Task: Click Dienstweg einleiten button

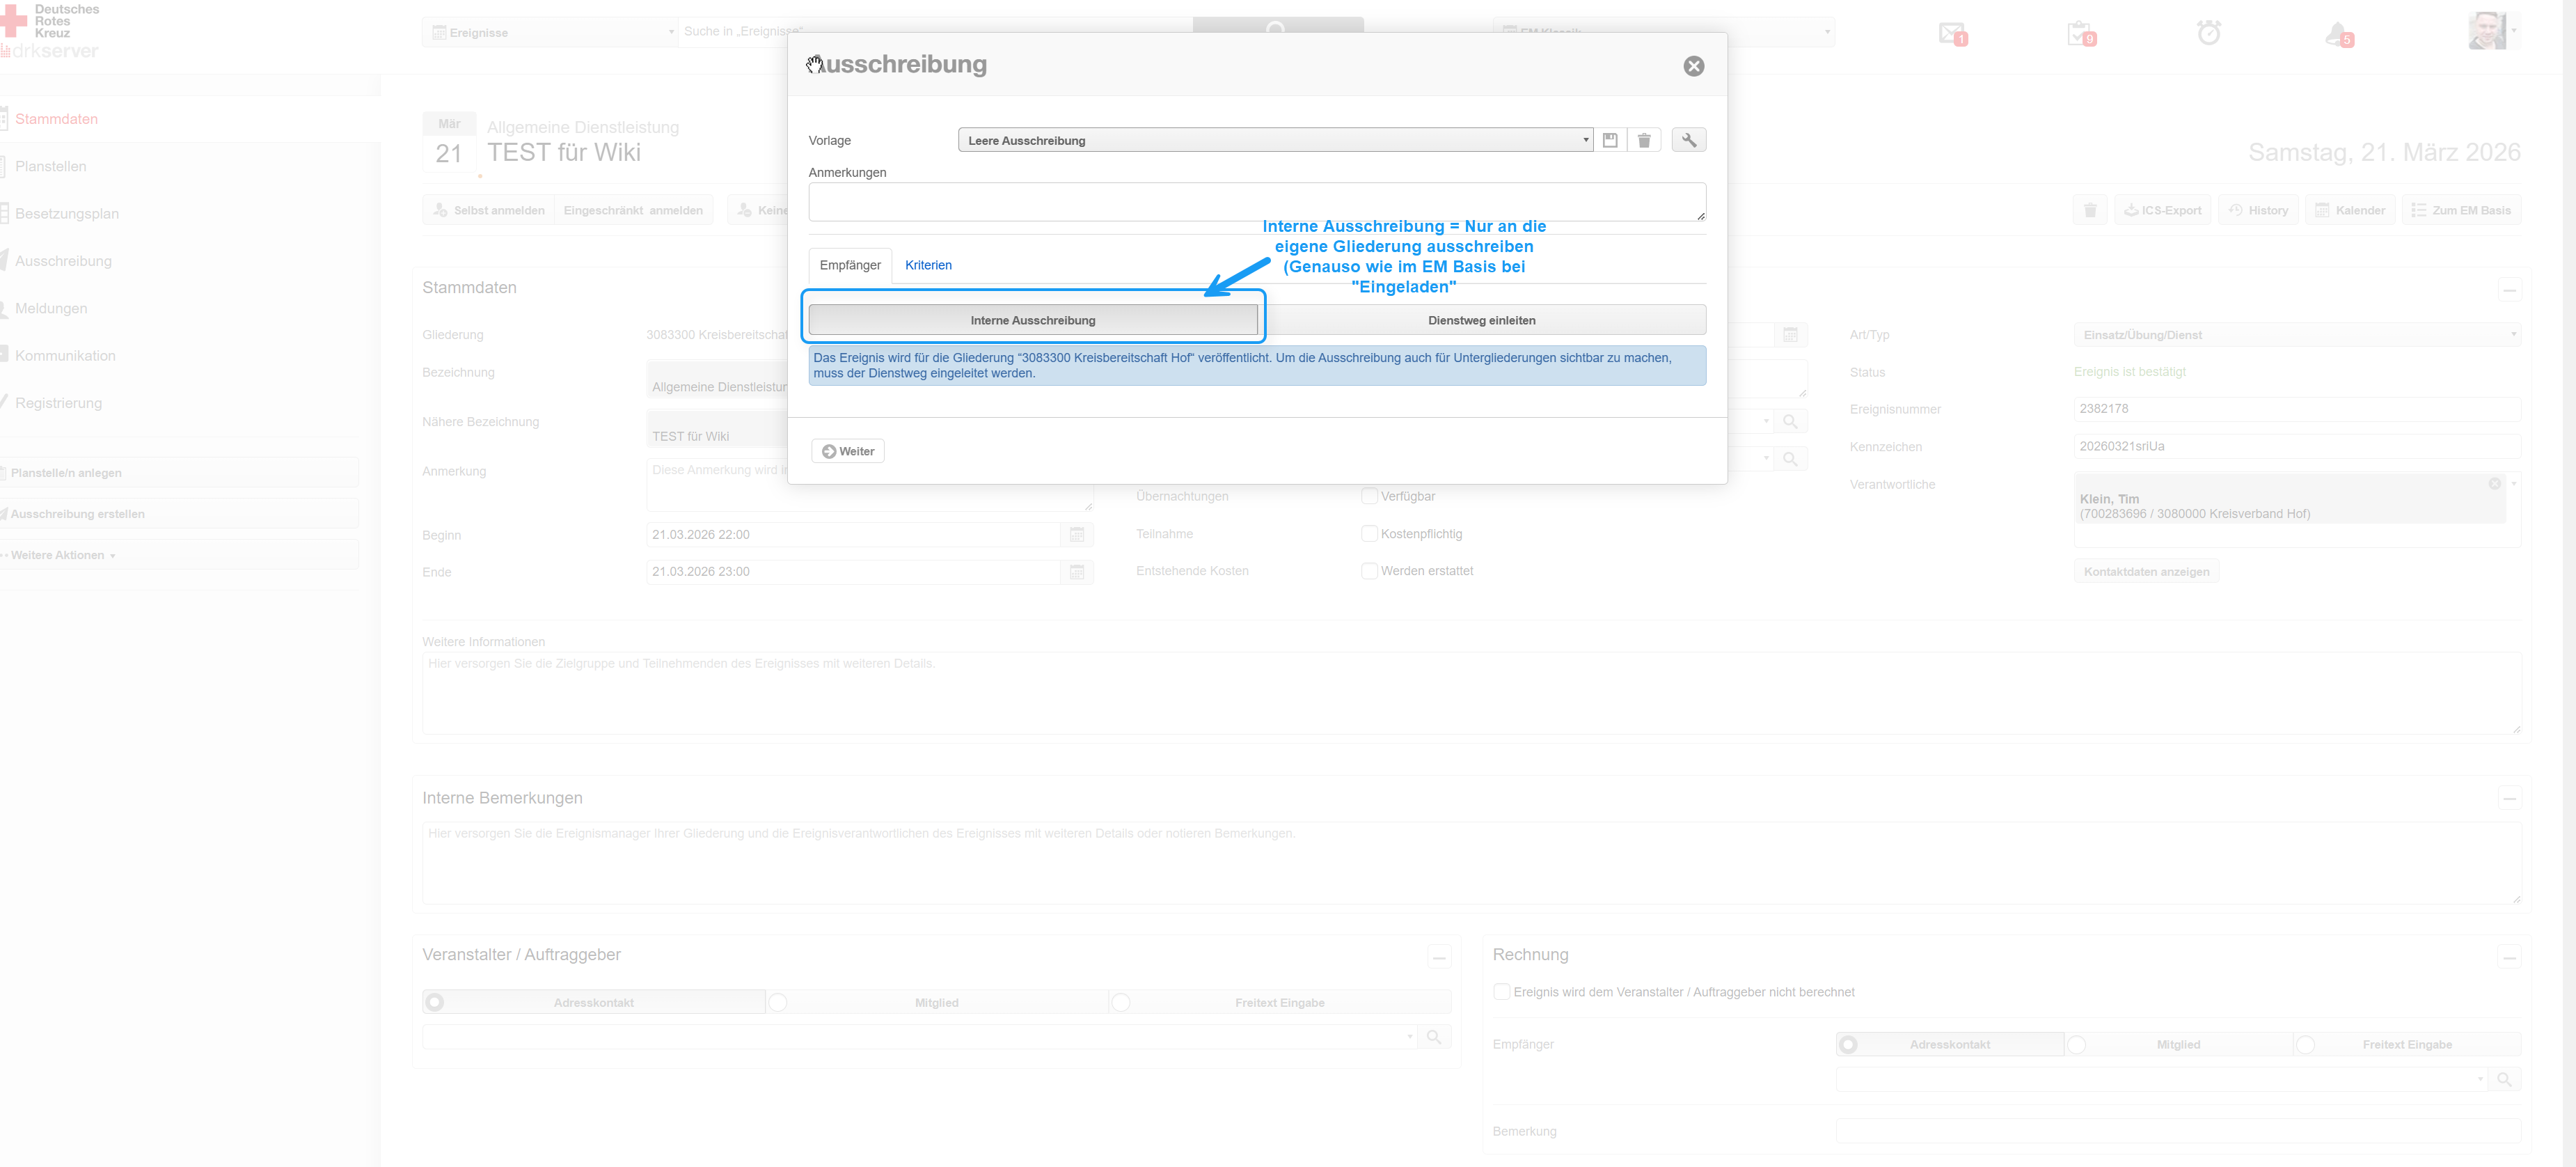Action: click(x=1481, y=320)
